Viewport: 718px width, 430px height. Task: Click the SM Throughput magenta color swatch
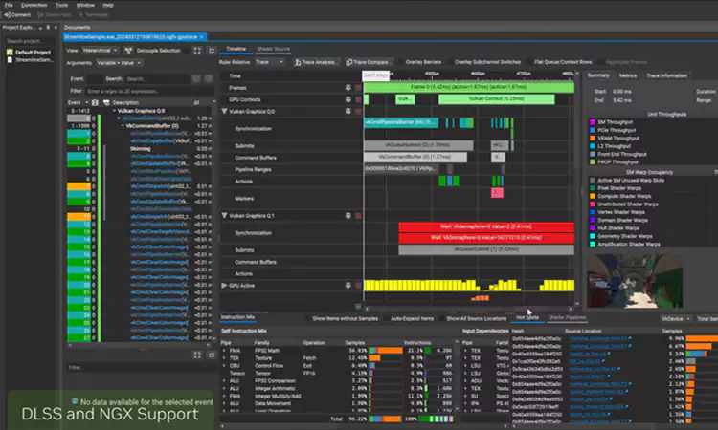(593, 122)
